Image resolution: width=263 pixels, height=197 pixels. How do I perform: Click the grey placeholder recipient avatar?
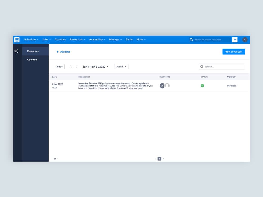(167, 86)
